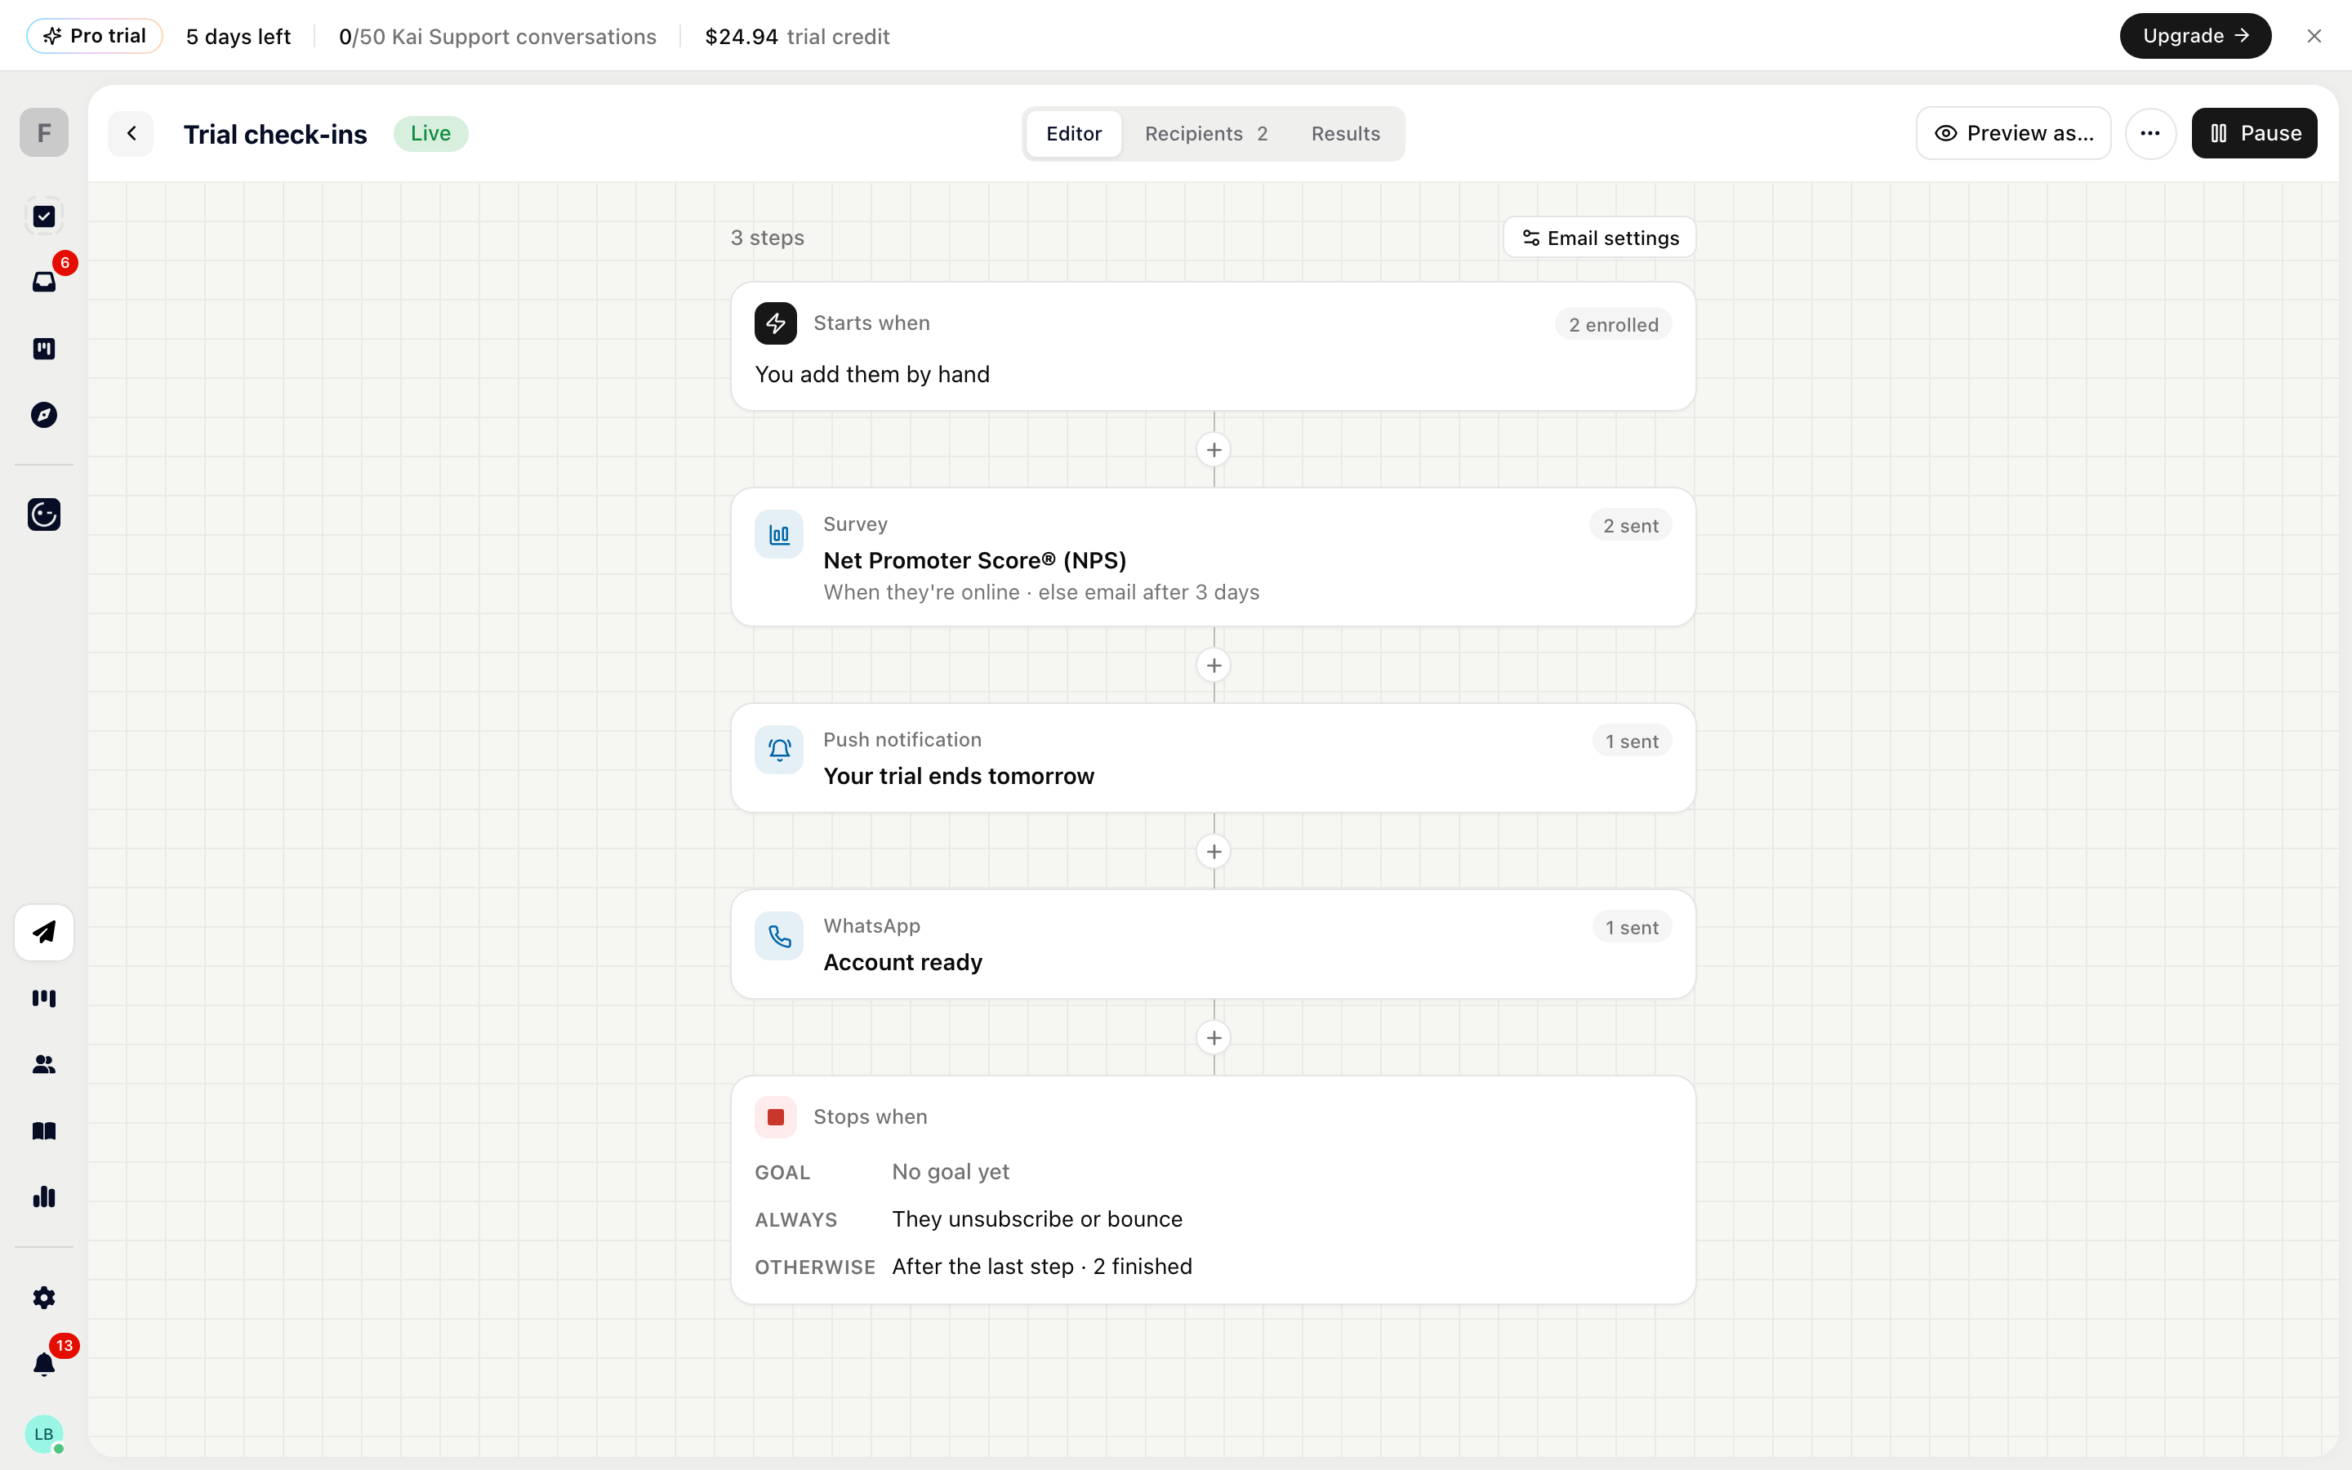Screen dimensions: 2352x1470
Task: Open the board icon in sidebar
Action: coord(44,348)
